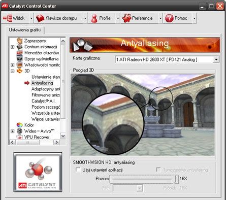This screenshot has height=200, width=226.
Task: Click the Centrum informacji icon
Action: pos(20,47)
